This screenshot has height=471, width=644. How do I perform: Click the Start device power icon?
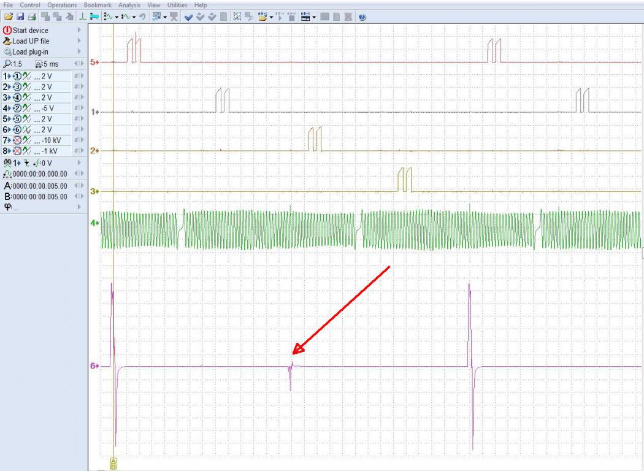[7, 31]
